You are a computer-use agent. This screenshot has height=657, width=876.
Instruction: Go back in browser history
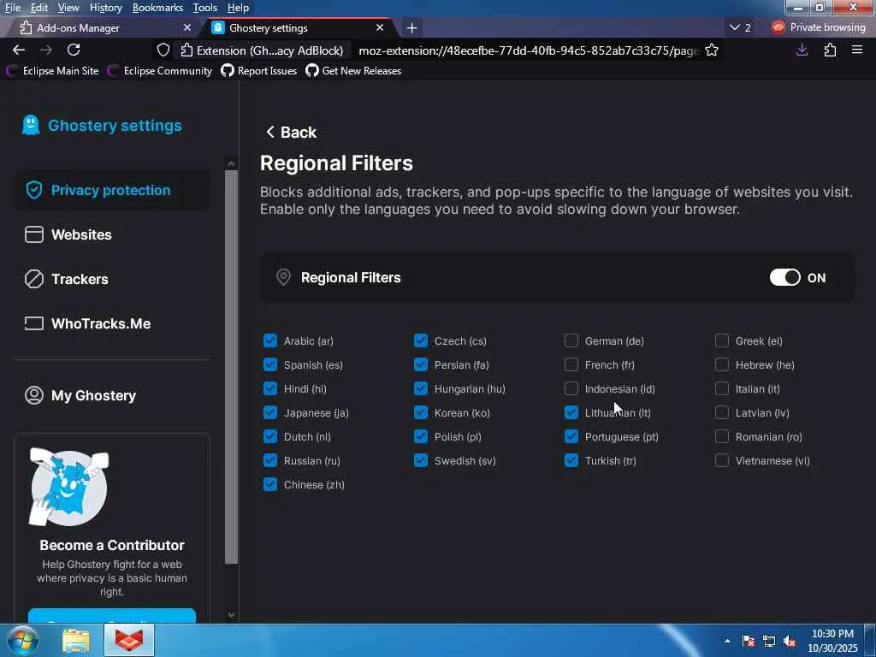click(19, 50)
